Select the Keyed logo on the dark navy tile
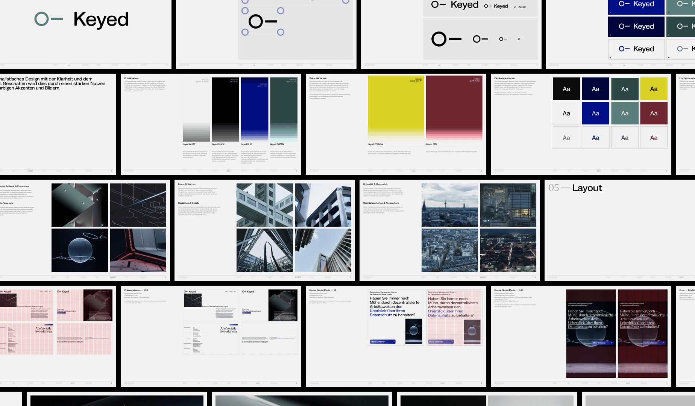Screen dimensions: 695x406 [x=636, y=26]
